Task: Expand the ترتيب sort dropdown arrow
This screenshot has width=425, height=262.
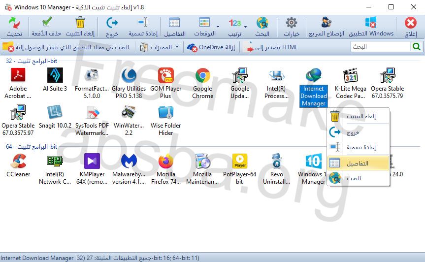Action: [246, 27]
